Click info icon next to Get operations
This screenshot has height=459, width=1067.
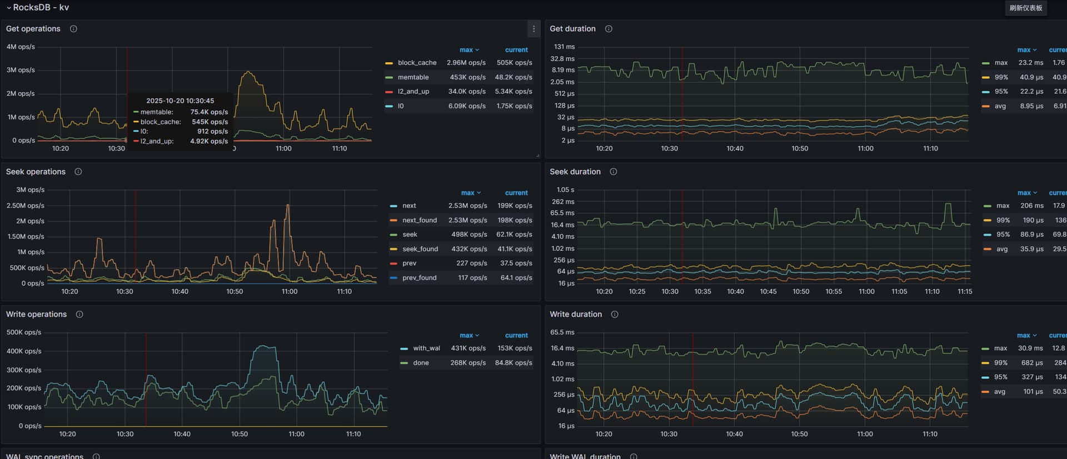[x=73, y=29]
